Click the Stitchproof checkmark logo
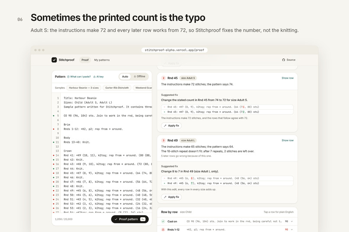Viewport: 349px width, 232px height. coord(54,60)
